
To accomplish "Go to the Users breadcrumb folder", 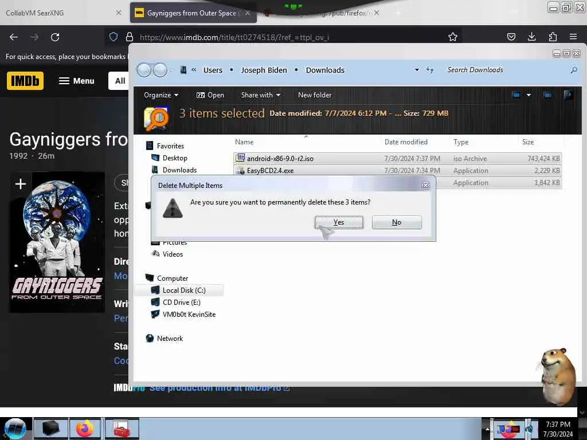I will [213, 70].
